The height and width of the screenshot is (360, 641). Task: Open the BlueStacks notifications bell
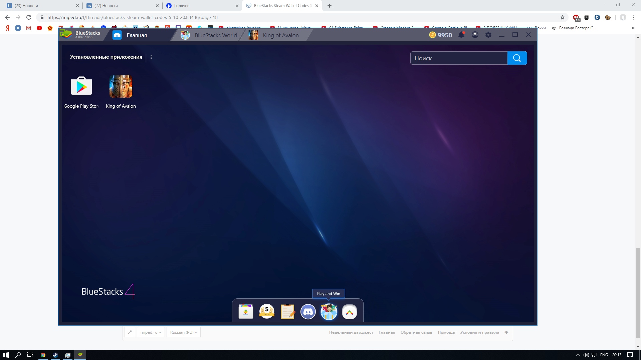(461, 35)
